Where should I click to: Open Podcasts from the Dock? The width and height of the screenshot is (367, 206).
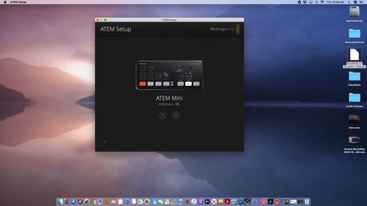tap(201, 201)
